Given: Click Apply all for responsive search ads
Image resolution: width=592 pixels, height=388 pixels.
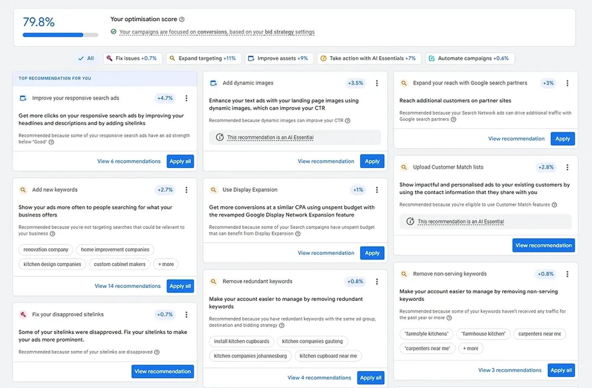Looking at the screenshot, I should (180, 161).
